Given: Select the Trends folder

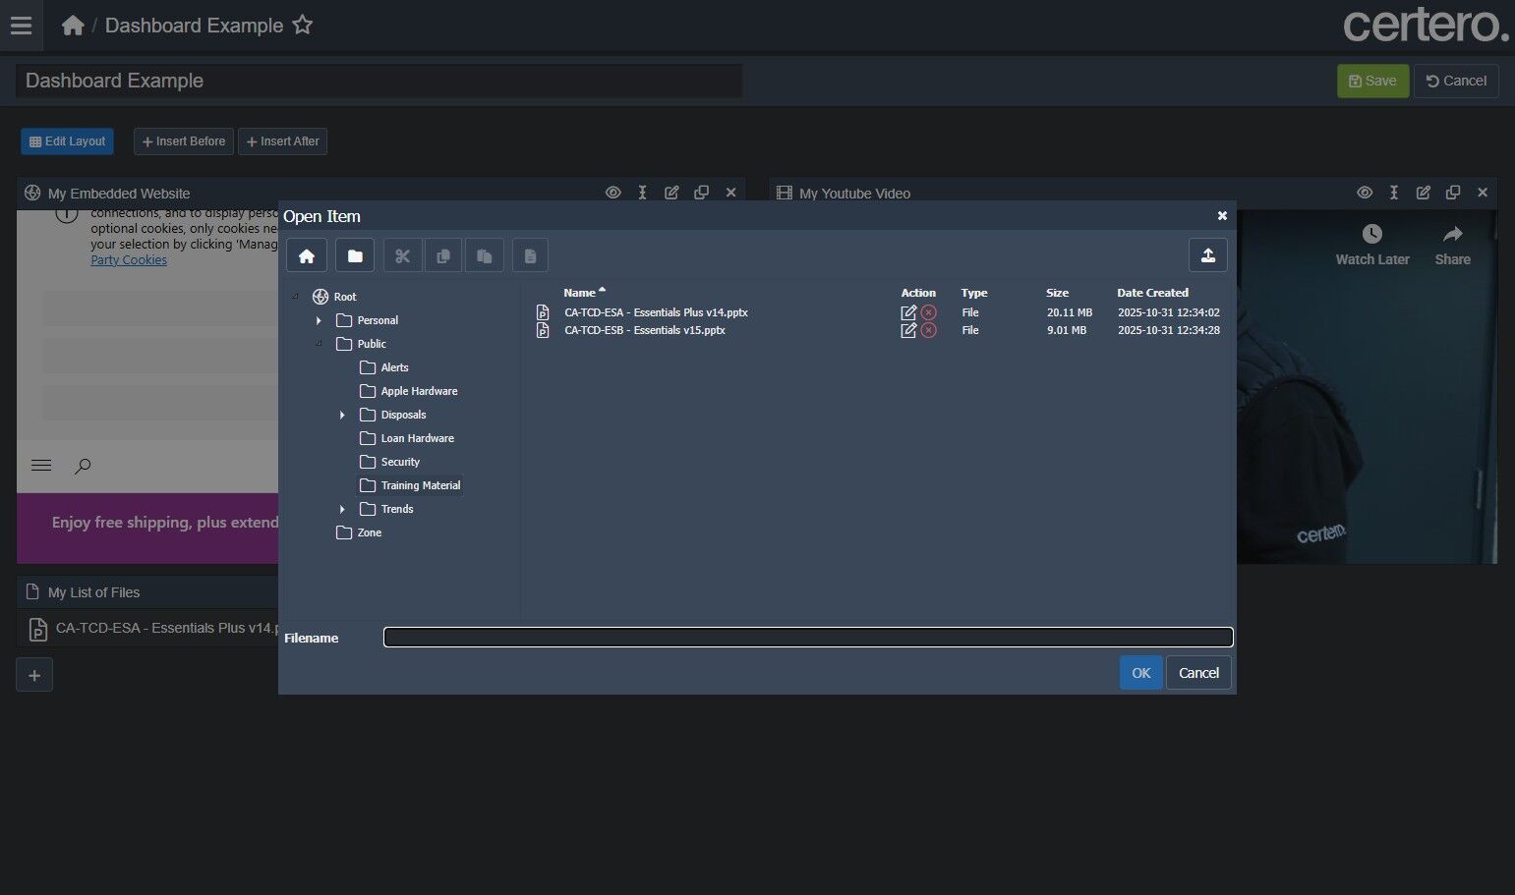Looking at the screenshot, I should (x=397, y=509).
